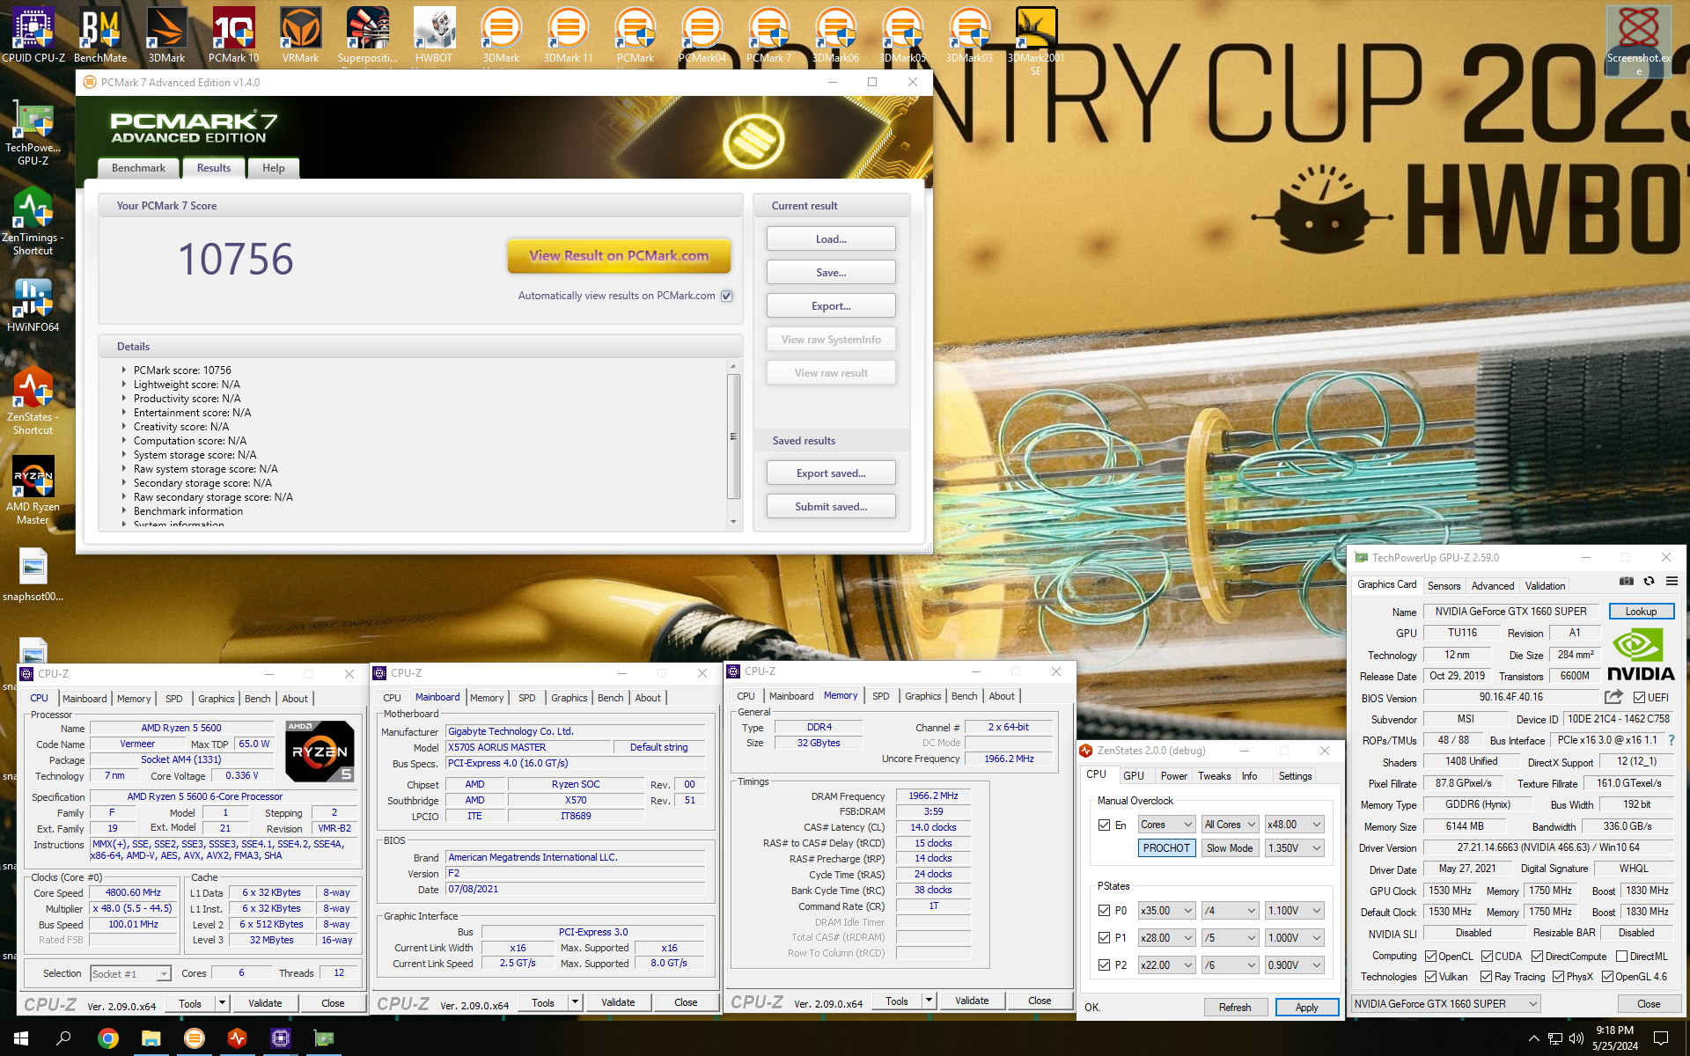Image resolution: width=1690 pixels, height=1056 pixels.
Task: Open TechPowerUp GPU-Z desktop shortcut
Action: pos(33,132)
